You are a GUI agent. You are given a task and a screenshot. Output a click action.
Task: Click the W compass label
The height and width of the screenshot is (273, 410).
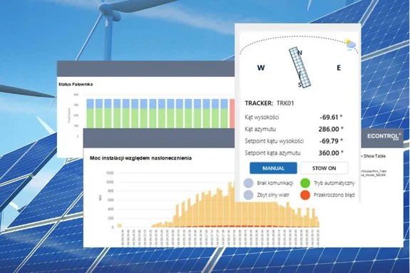pos(261,68)
